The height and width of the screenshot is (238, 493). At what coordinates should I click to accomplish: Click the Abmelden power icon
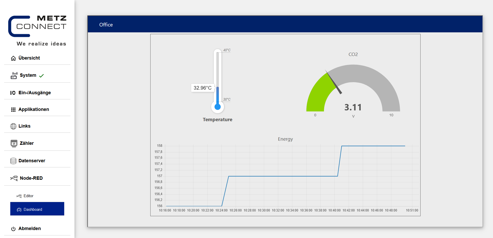tap(13, 229)
